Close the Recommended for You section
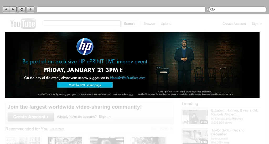The height and width of the screenshot is (144, 269). click(172, 129)
